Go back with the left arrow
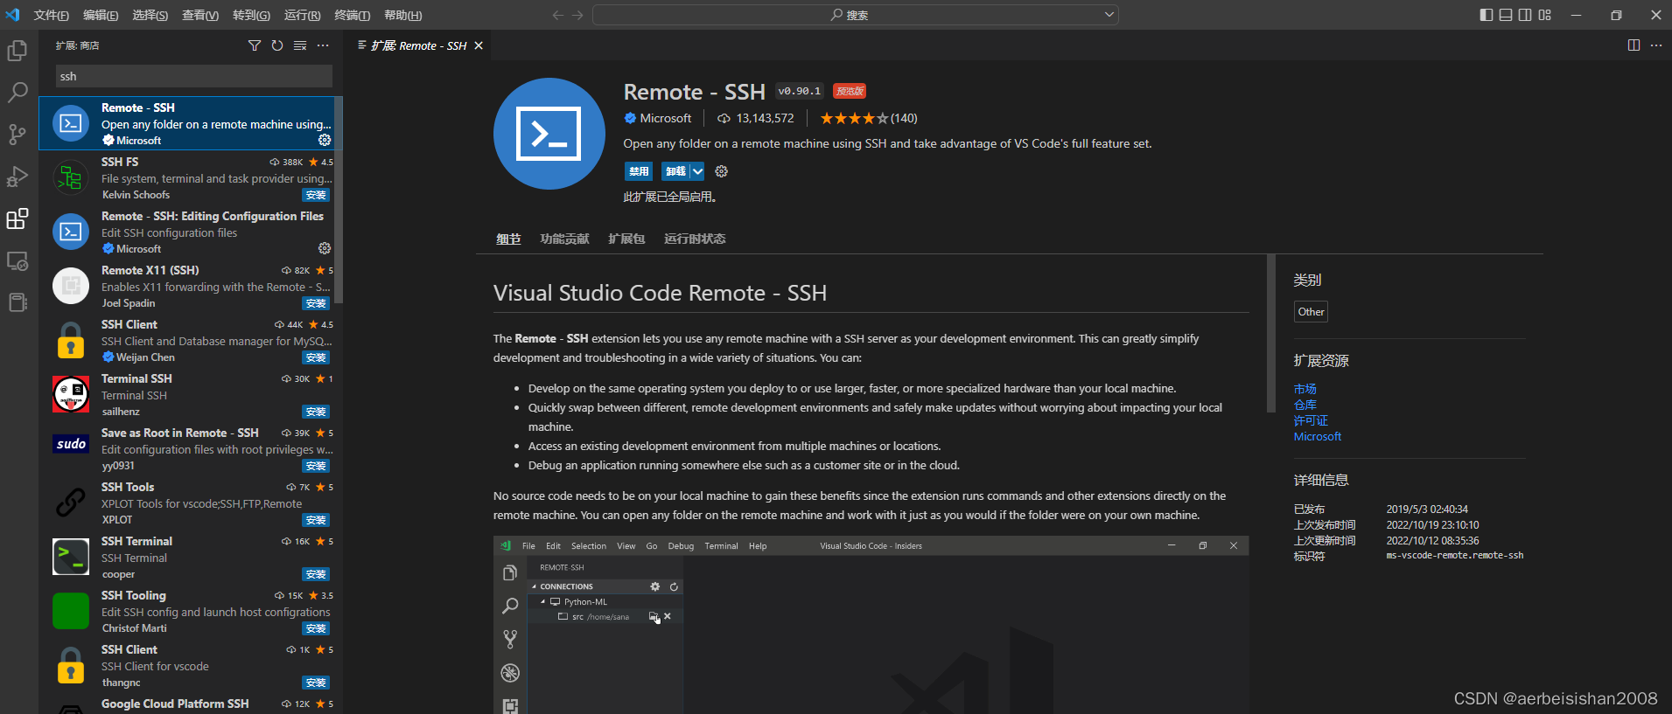Screen dimensions: 1672x714 point(558,15)
